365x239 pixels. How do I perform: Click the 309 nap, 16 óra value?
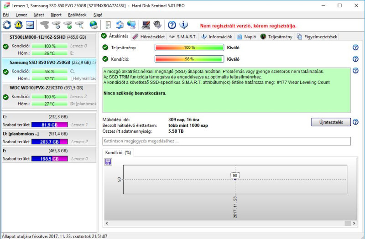coord(184,119)
